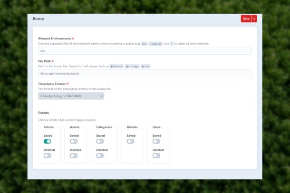Open the Save button's dropdown arrow
This screenshot has width=290, height=193.
coord(254,18)
